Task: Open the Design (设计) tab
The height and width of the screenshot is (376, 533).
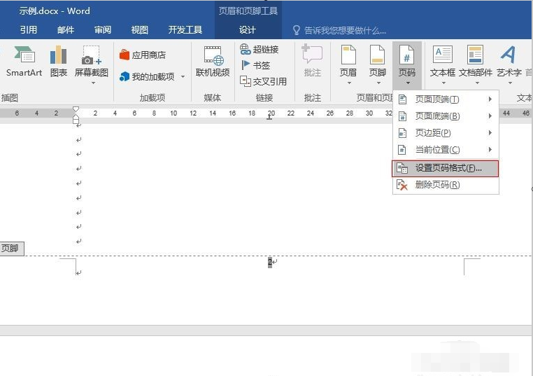Action: pyautogui.click(x=247, y=30)
